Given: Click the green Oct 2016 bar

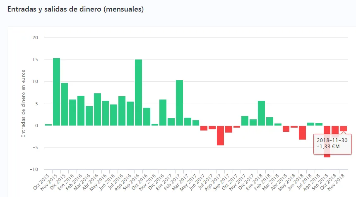Looking at the screenshot, I should [147, 116].
